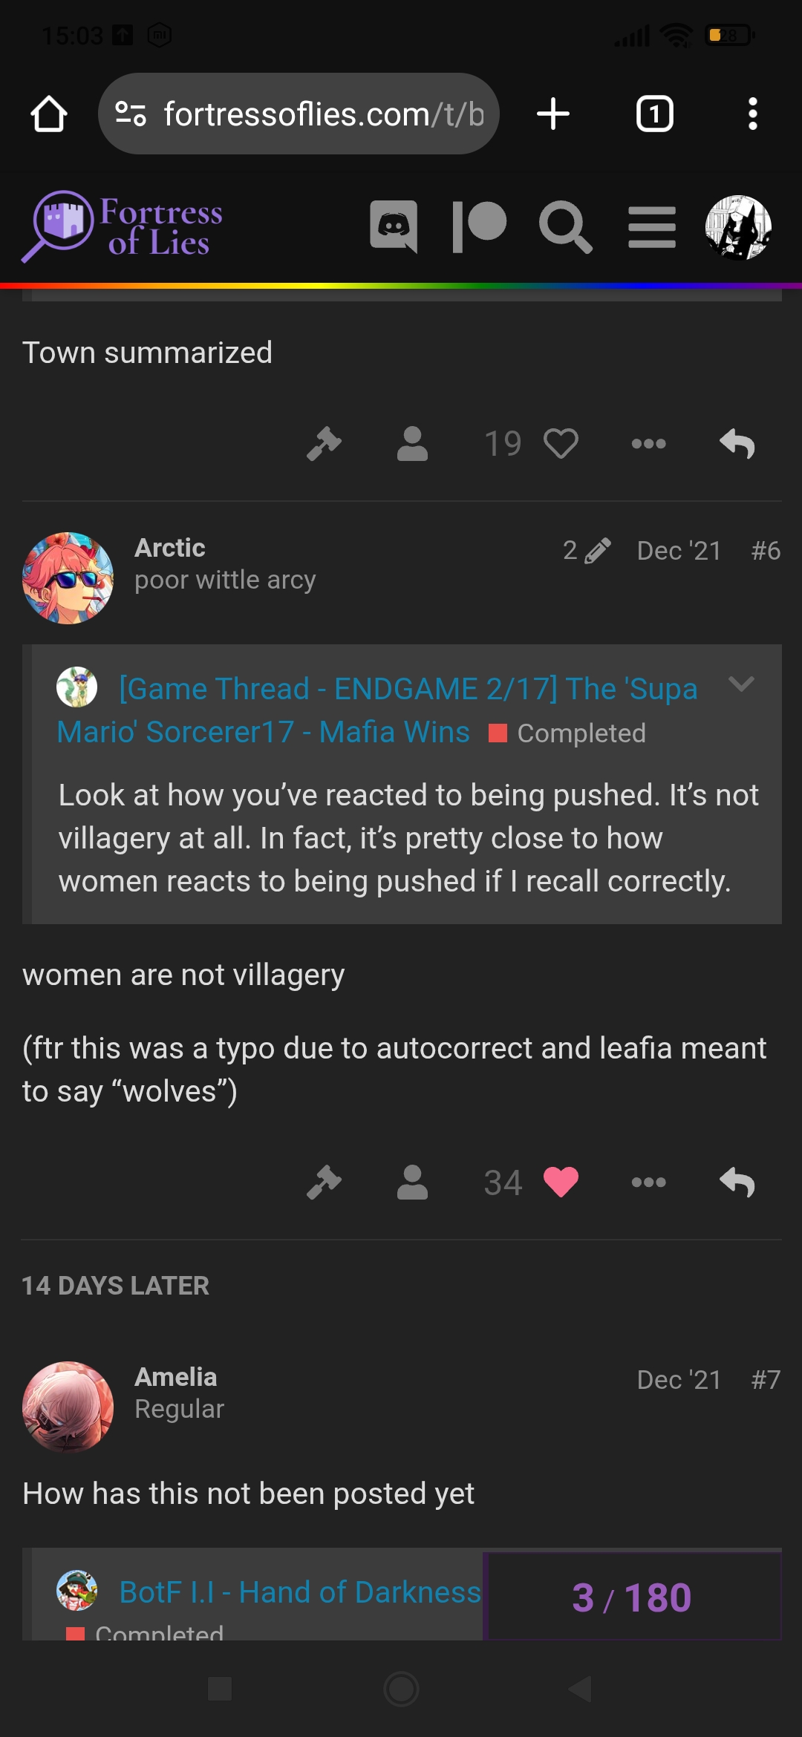Open the Discord chat icon in header

[394, 226]
